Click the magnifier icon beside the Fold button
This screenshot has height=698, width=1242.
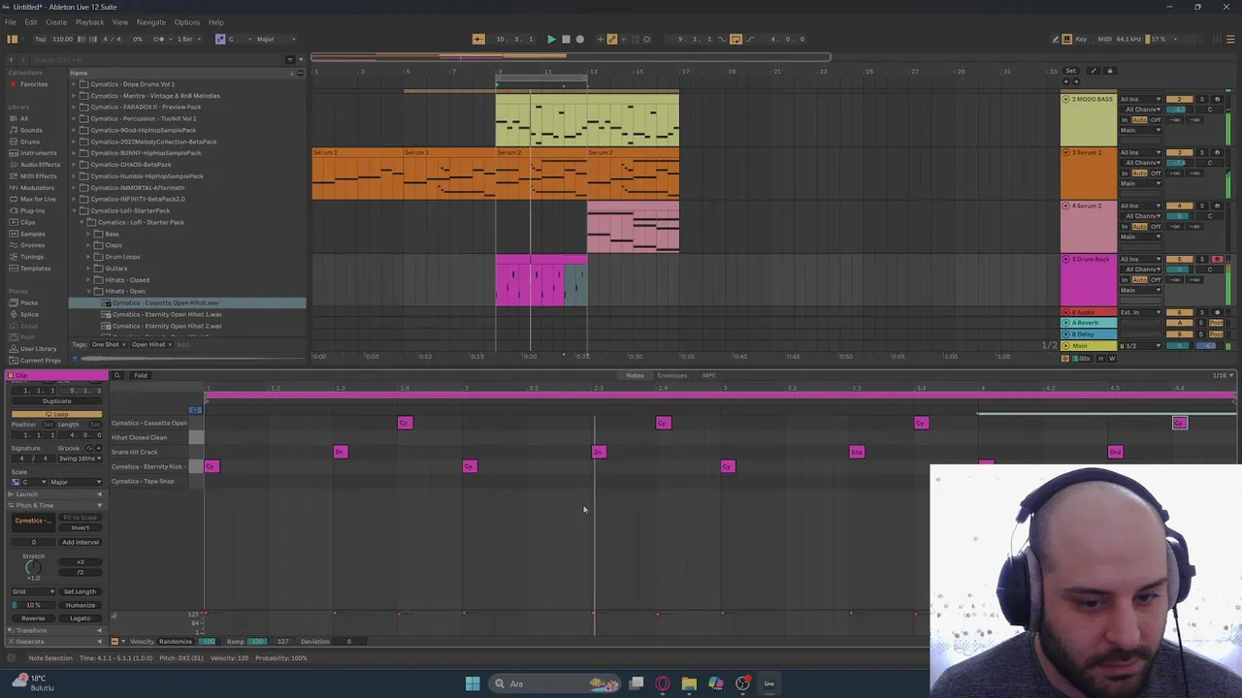117,375
